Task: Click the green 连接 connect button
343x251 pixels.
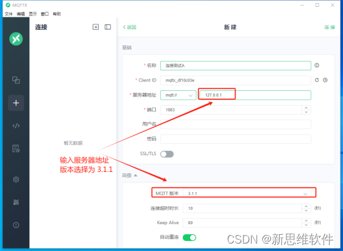Action: pyautogui.click(x=330, y=27)
